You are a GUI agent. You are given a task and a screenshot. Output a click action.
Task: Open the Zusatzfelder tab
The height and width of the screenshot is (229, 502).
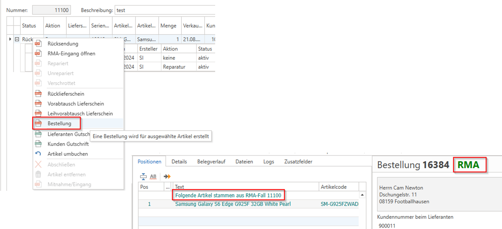(298, 162)
